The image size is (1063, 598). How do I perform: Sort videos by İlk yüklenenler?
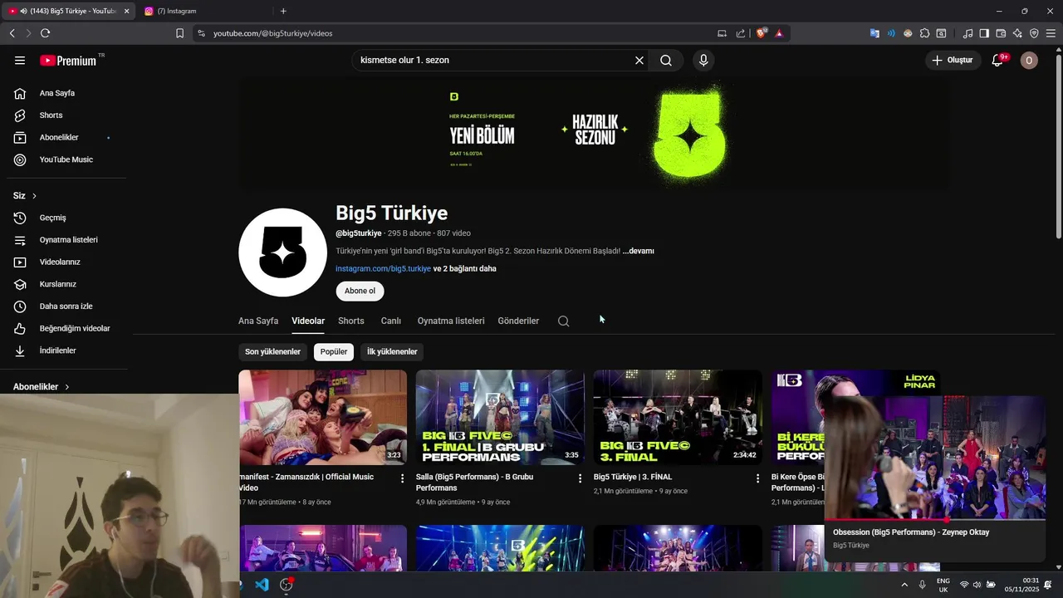392,352
